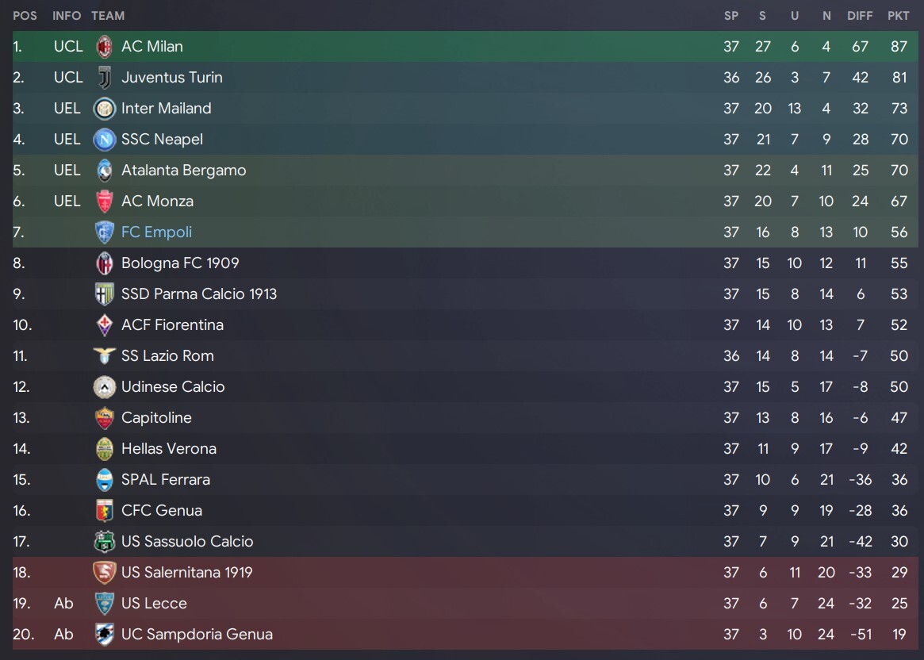Viewport: 924px width, 660px height.
Task: Select the Atalanta Bergamo club badge
Action: tap(105, 171)
